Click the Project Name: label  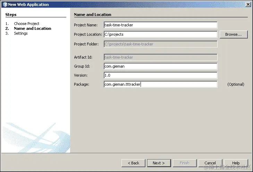(86, 25)
